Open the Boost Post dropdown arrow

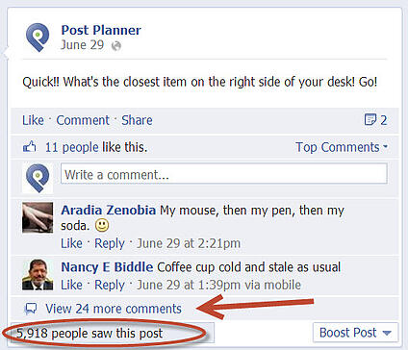point(387,333)
